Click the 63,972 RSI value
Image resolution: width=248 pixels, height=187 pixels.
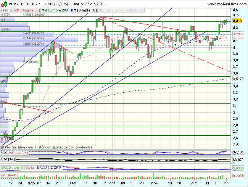[x=238, y=160]
